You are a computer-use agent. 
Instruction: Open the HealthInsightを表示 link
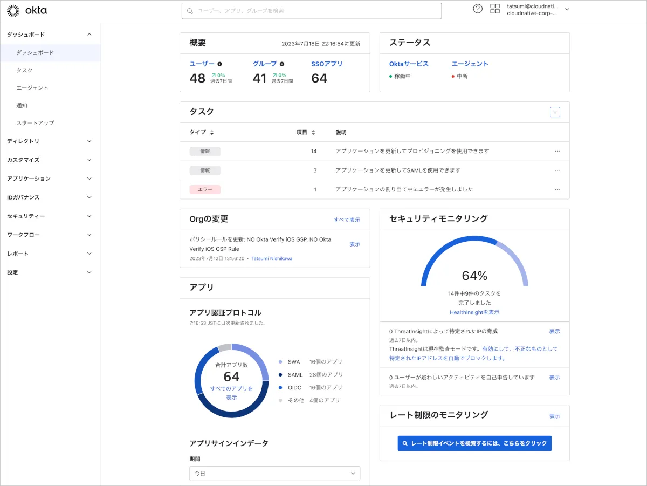point(474,312)
